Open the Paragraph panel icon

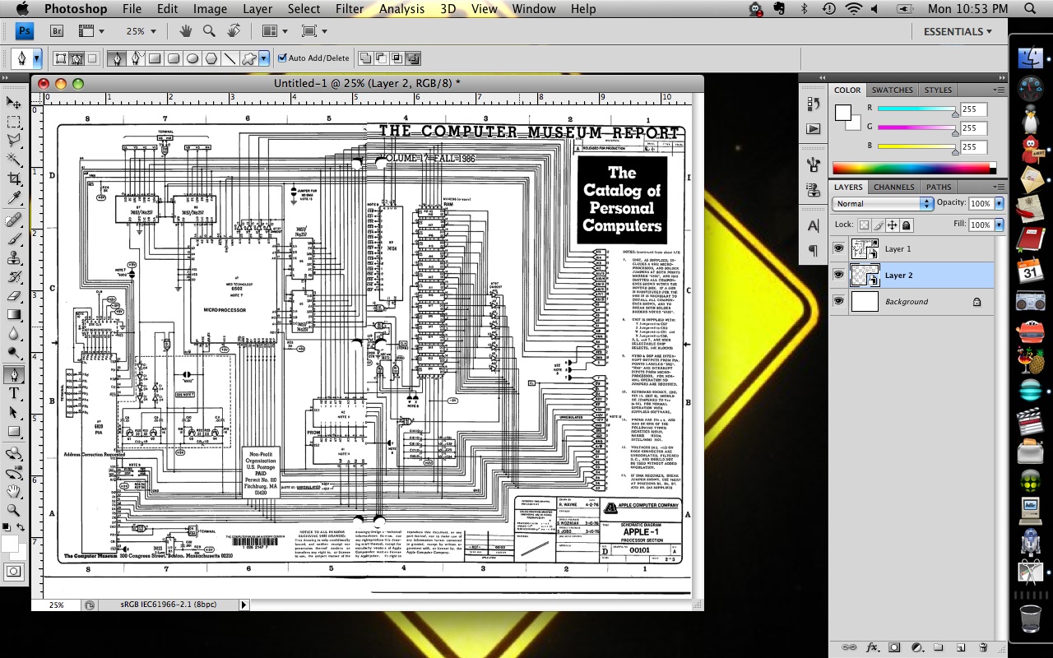814,250
